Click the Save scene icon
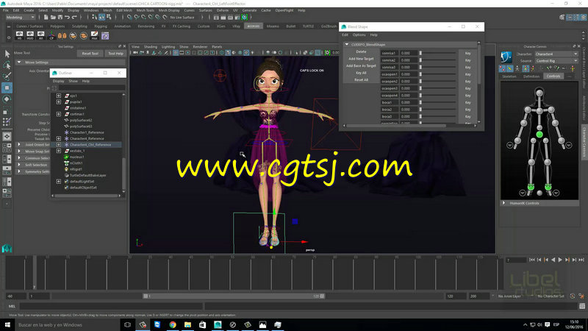Image resolution: width=588 pixels, height=331 pixels. (x=60, y=17)
